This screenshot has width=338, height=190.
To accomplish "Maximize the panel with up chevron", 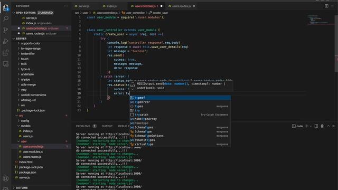I will point(328,126).
